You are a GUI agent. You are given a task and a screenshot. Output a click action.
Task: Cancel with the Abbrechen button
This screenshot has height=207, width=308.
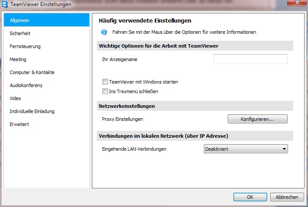(x=287, y=197)
